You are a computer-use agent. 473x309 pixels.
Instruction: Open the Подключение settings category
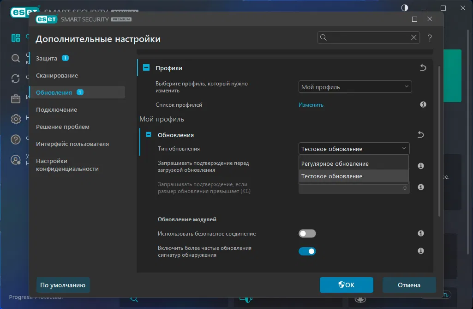(x=56, y=109)
